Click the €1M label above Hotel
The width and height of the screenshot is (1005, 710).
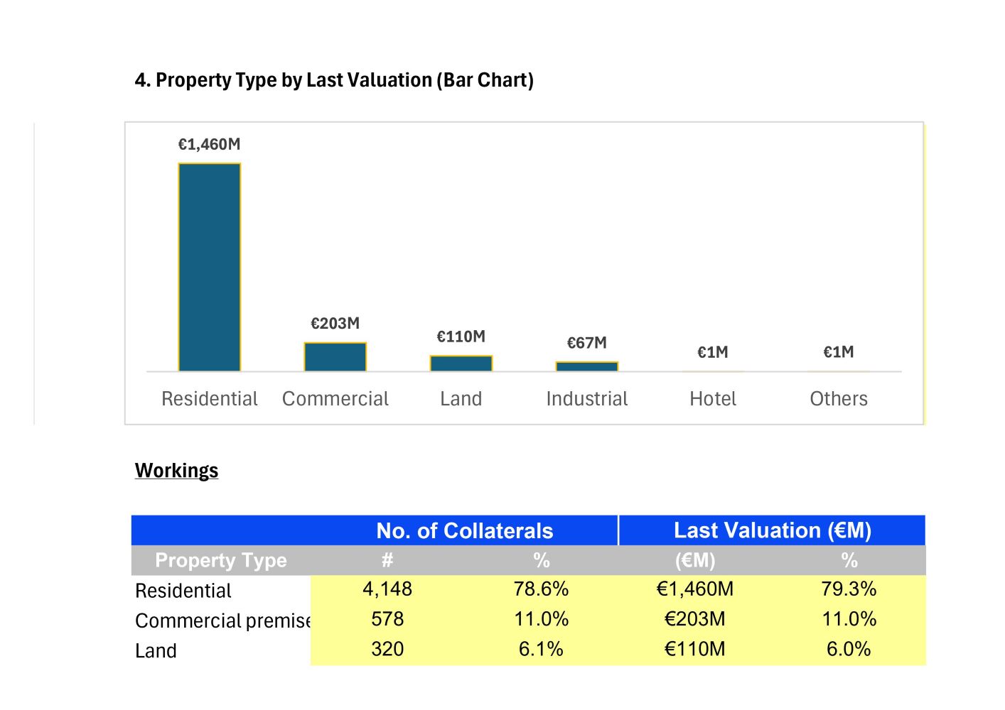tap(712, 352)
